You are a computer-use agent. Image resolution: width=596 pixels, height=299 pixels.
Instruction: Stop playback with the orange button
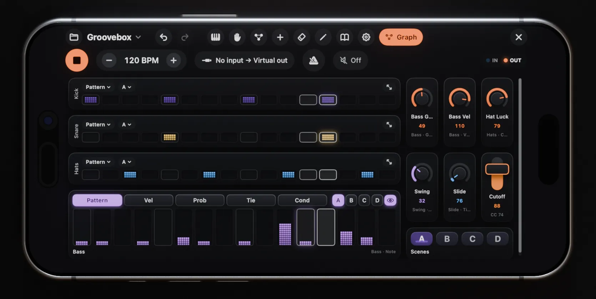click(x=77, y=60)
